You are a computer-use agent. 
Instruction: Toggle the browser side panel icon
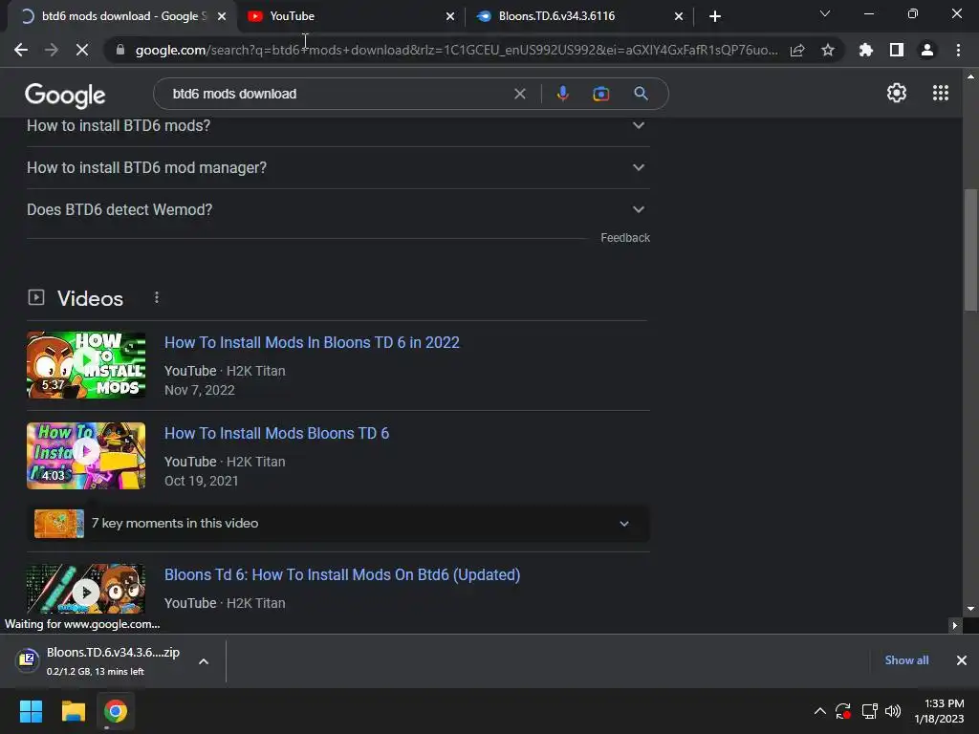(897, 50)
